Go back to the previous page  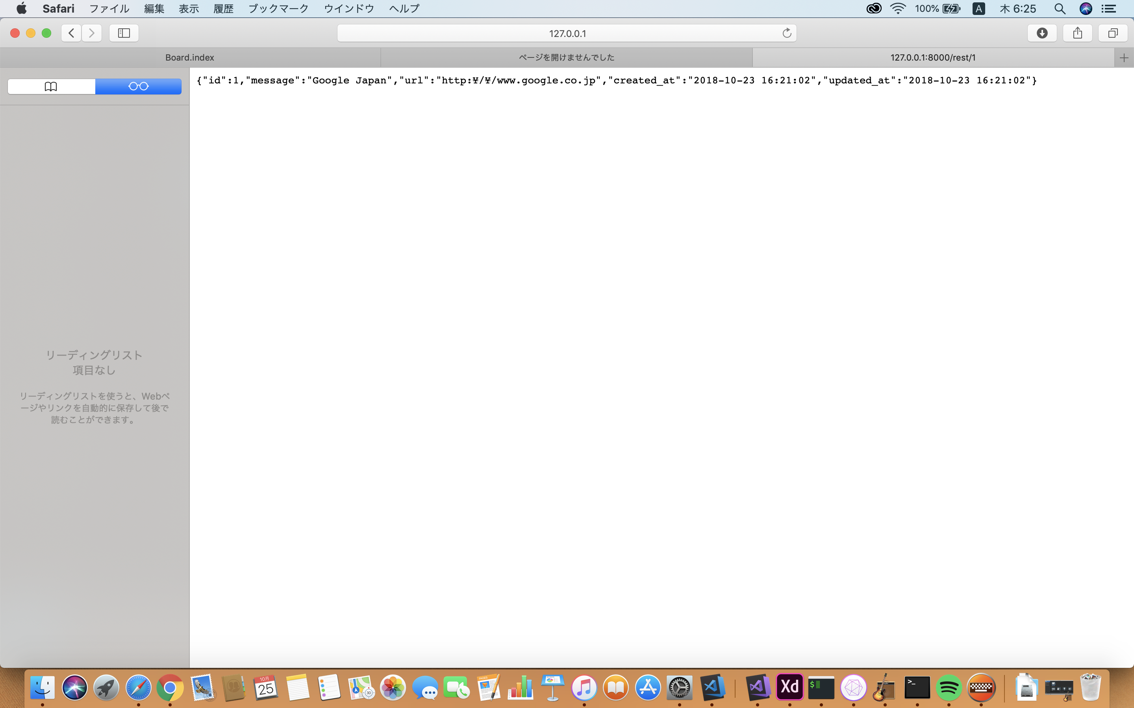(x=71, y=33)
